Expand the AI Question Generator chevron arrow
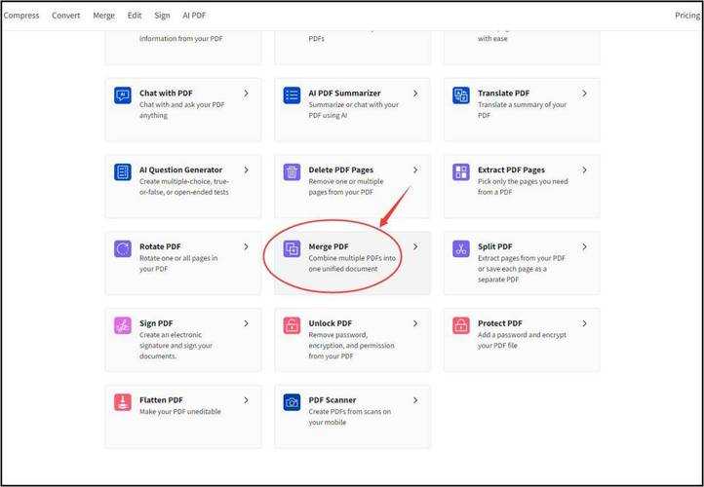The width and height of the screenshot is (704, 487). [246, 170]
